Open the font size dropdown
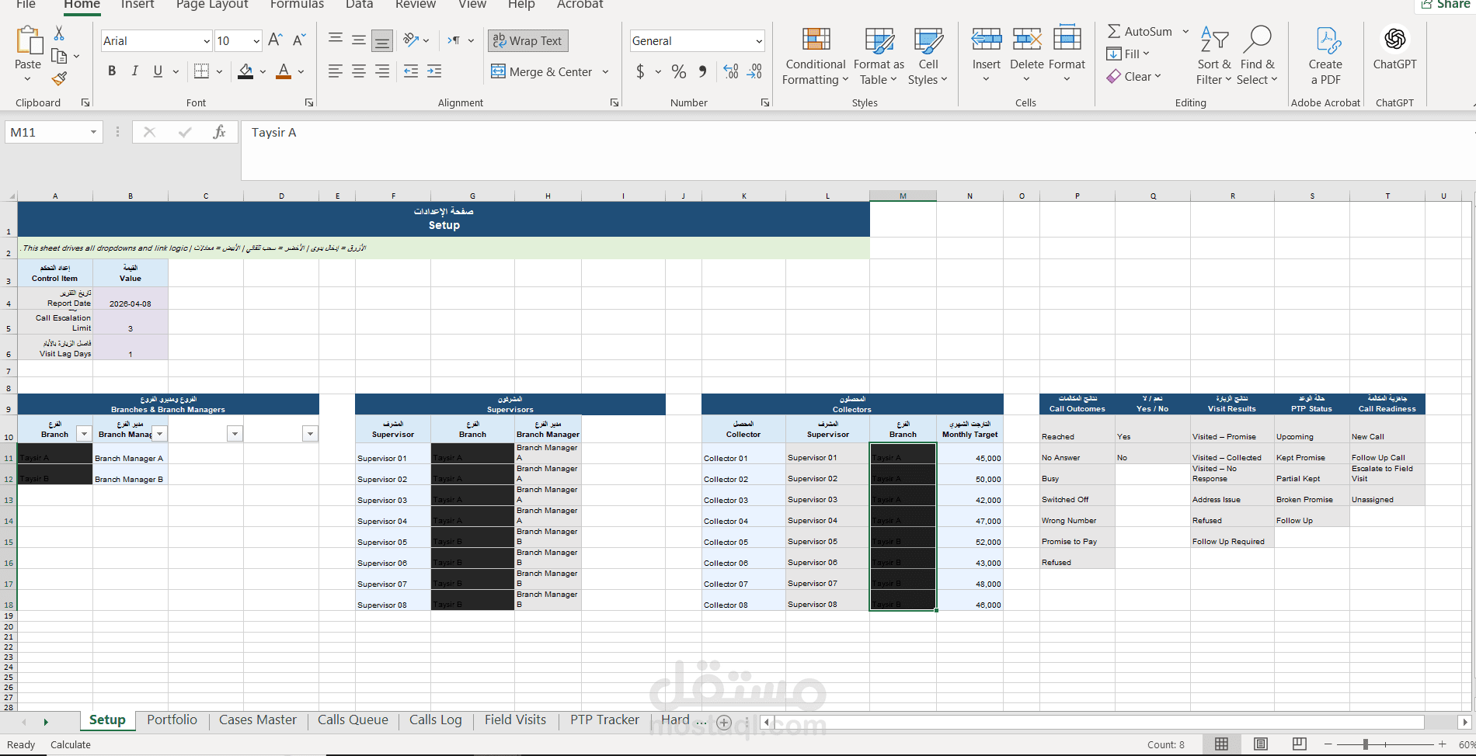This screenshot has height=756, width=1476. pos(256,41)
